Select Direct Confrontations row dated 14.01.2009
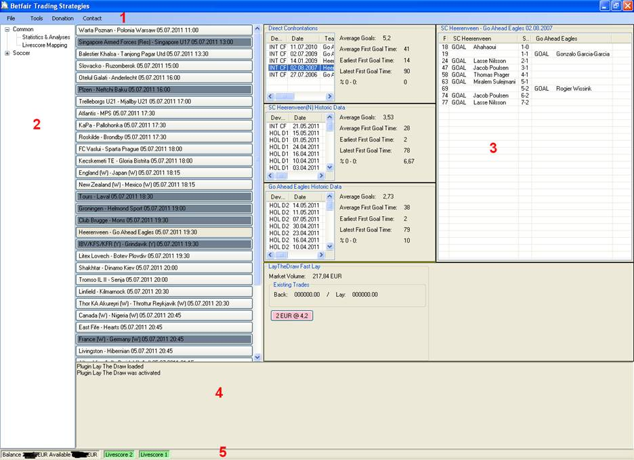Screen dimensions: 634x460 pyautogui.click(x=301, y=61)
